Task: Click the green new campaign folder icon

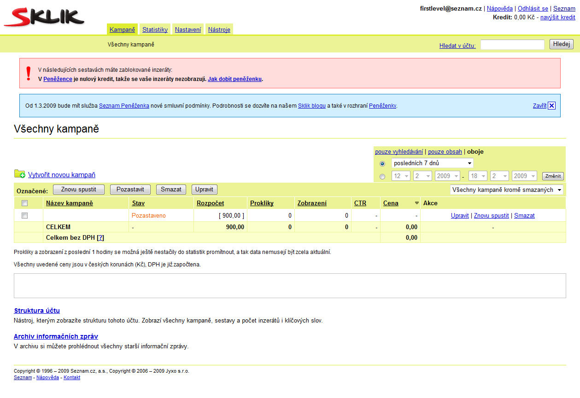Action: 20,174
